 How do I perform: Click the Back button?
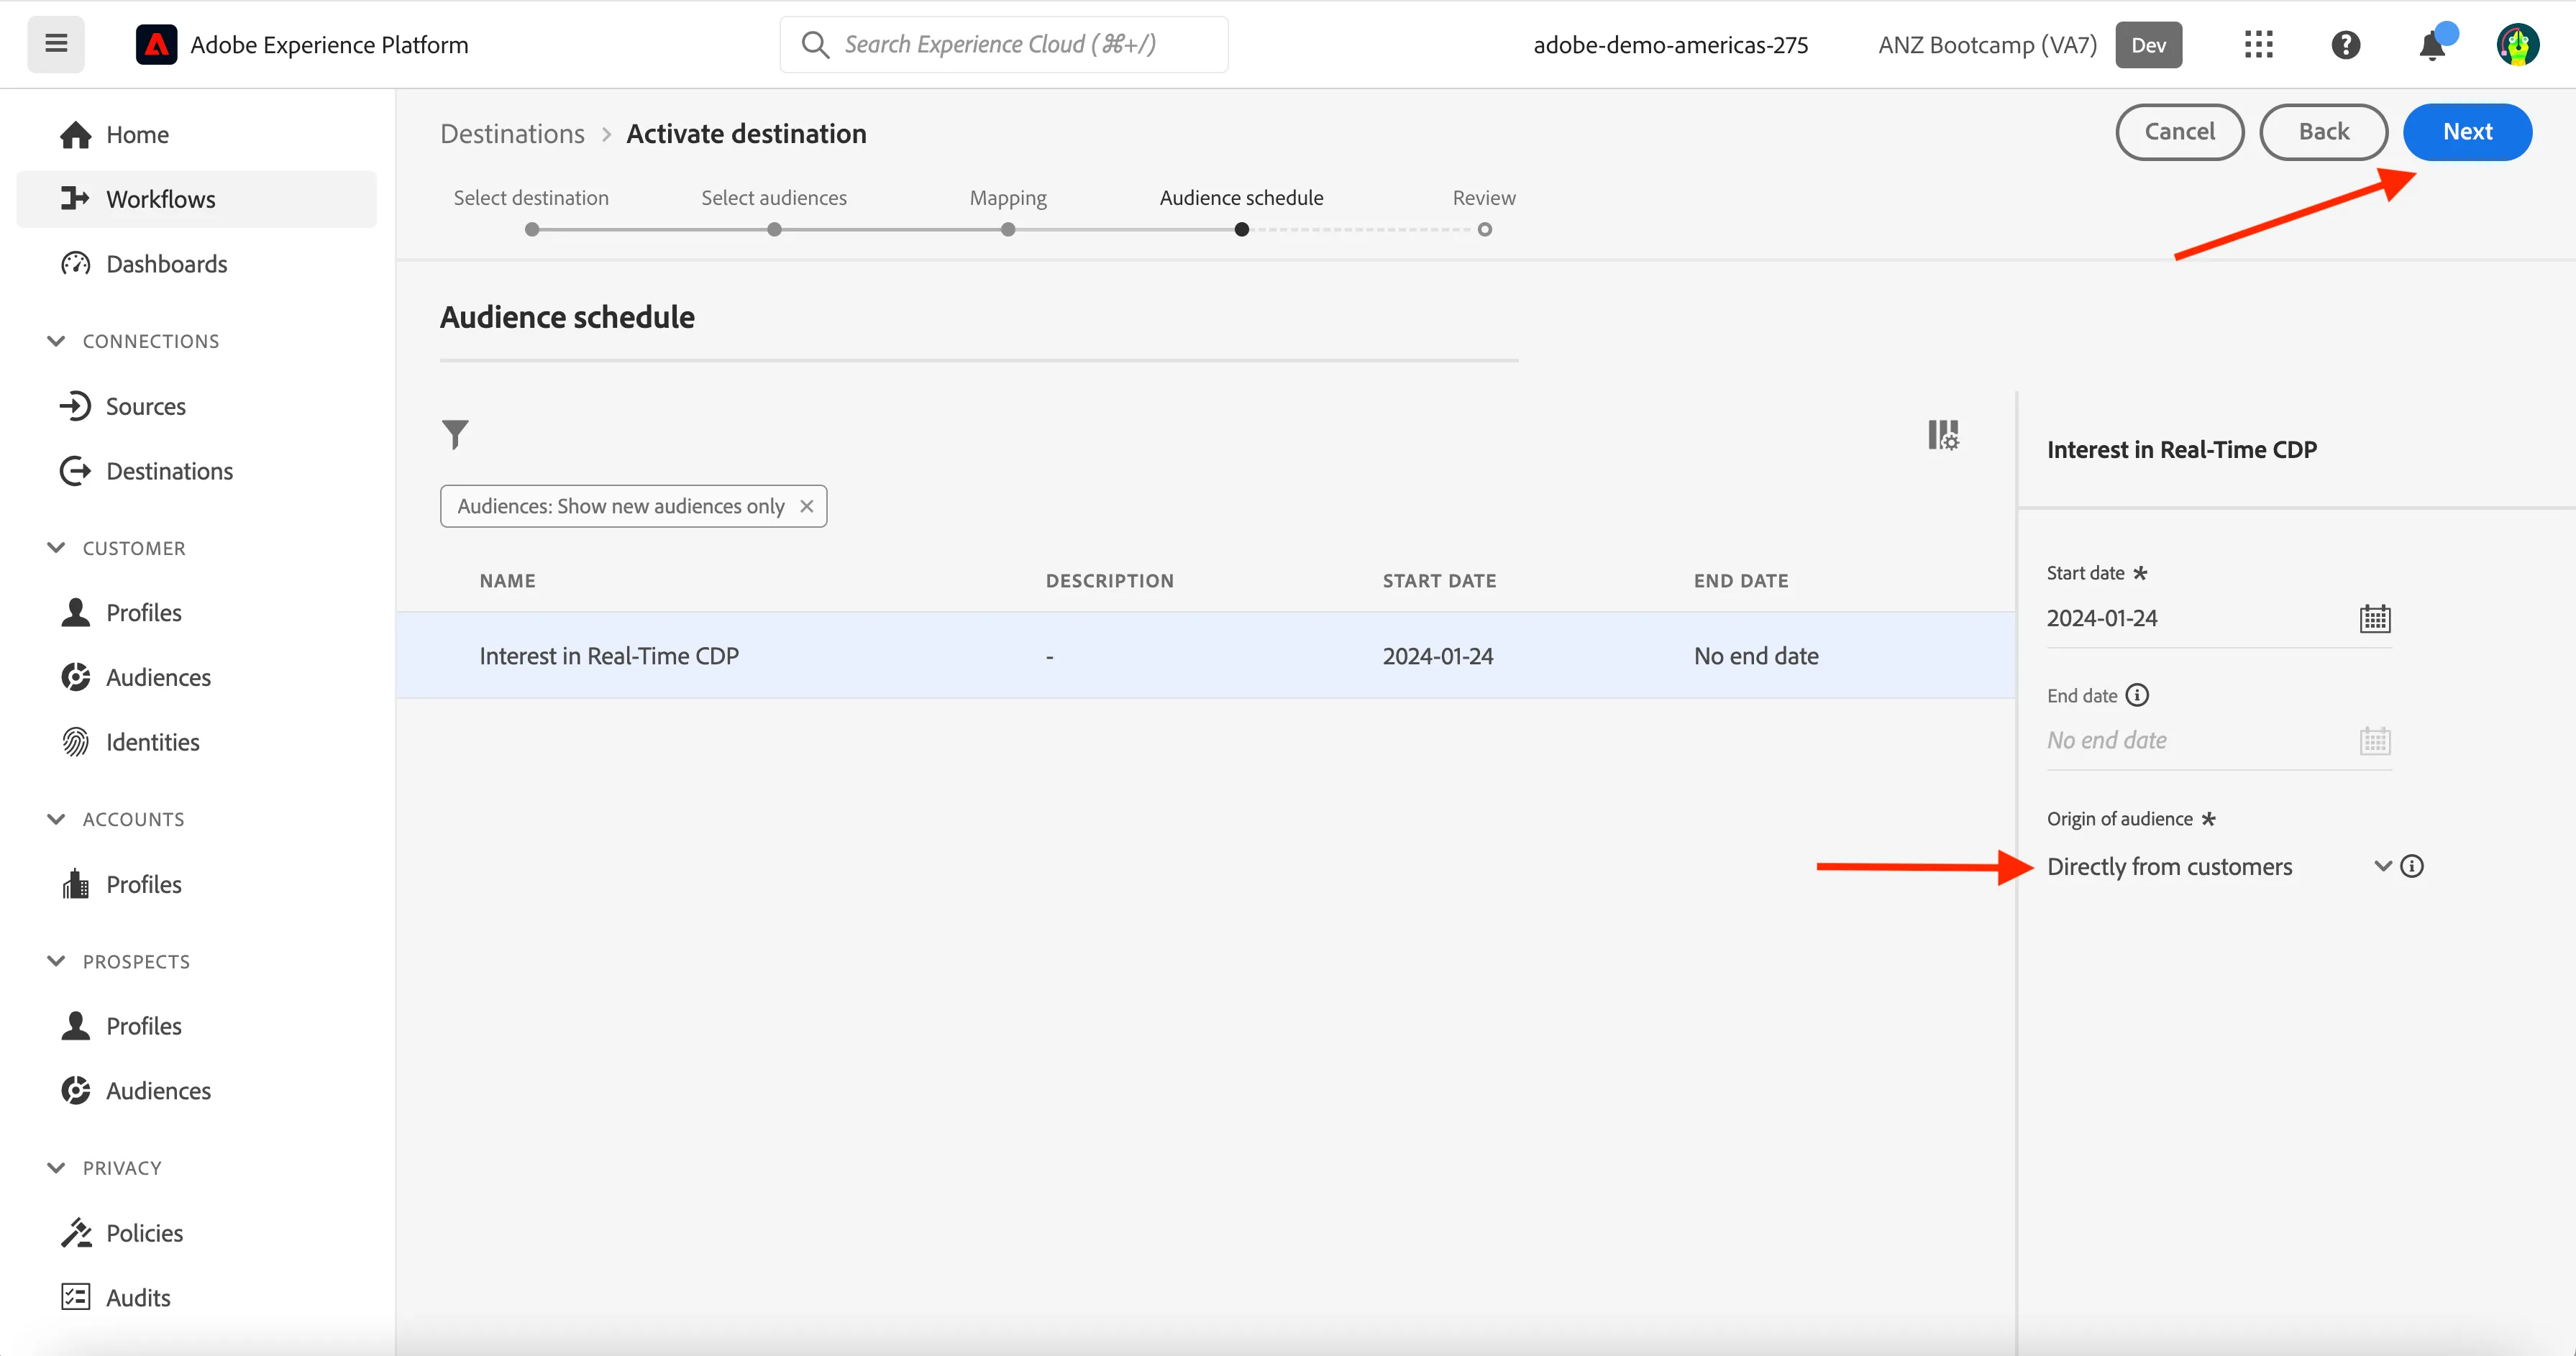[x=2323, y=132]
